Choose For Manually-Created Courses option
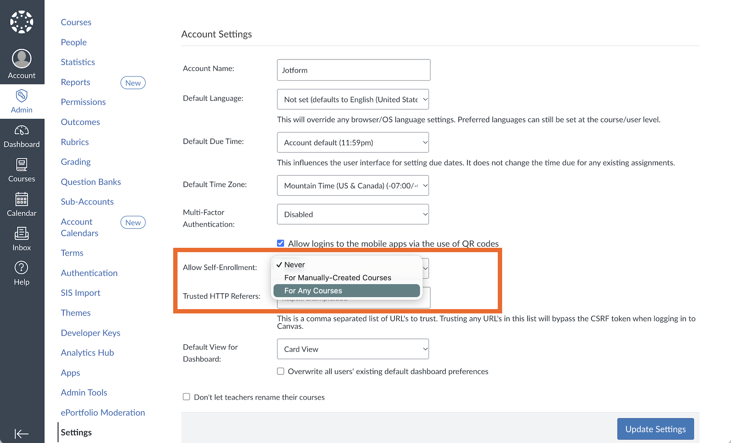 pyautogui.click(x=347, y=278)
